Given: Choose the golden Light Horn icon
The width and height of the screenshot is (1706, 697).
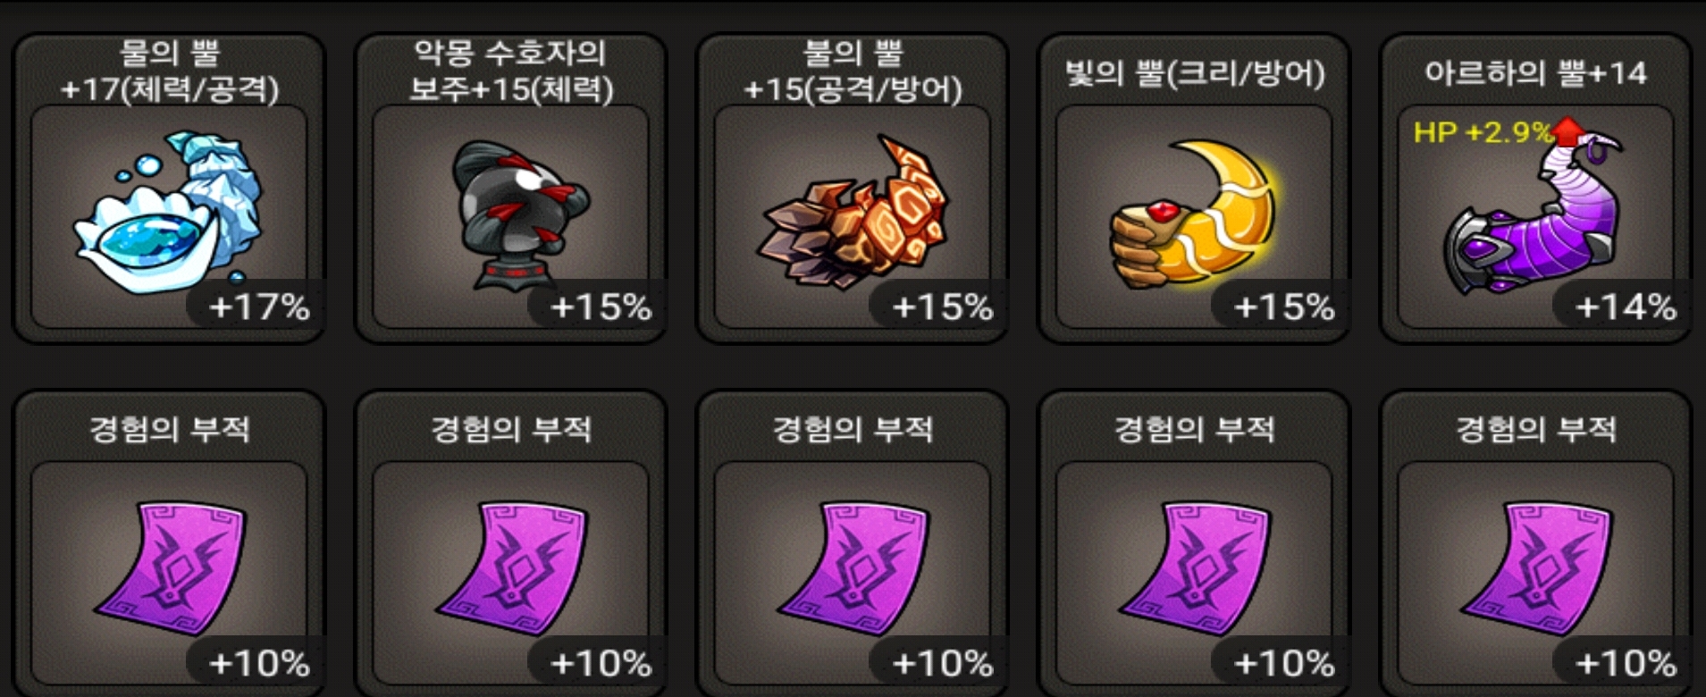Looking at the screenshot, I should coord(1194,213).
